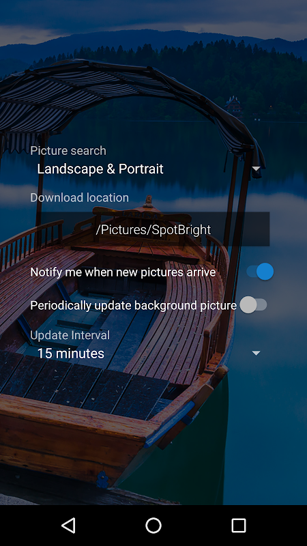The height and width of the screenshot is (546, 307).
Task: Change the /Pictures/SpotBright download folder
Action: click(153, 229)
